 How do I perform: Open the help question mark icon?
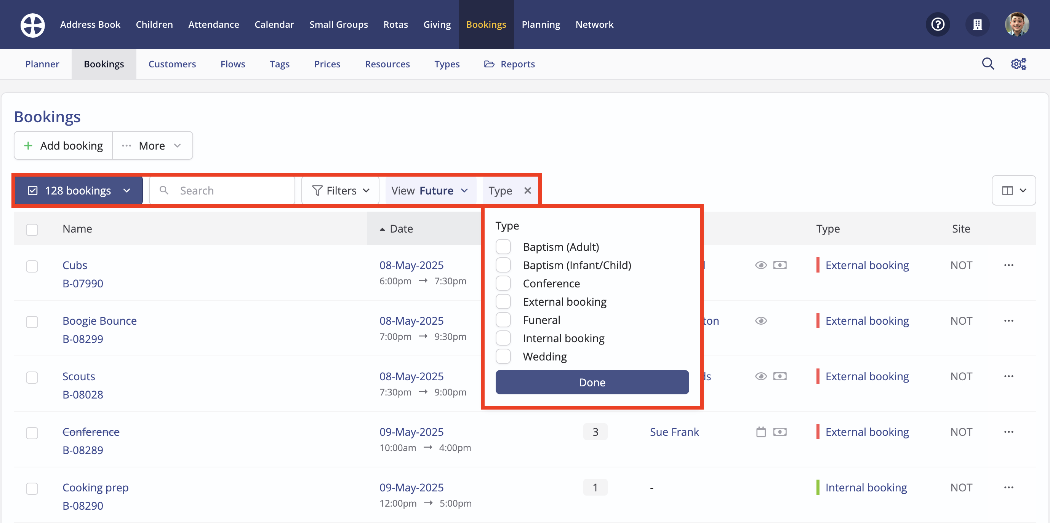pos(938,24)
